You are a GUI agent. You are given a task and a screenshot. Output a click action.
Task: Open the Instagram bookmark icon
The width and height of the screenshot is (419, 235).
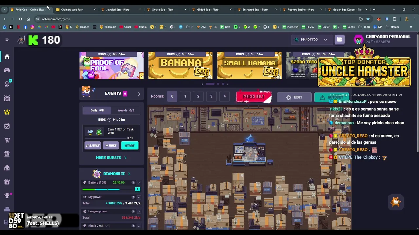(32, 27)
